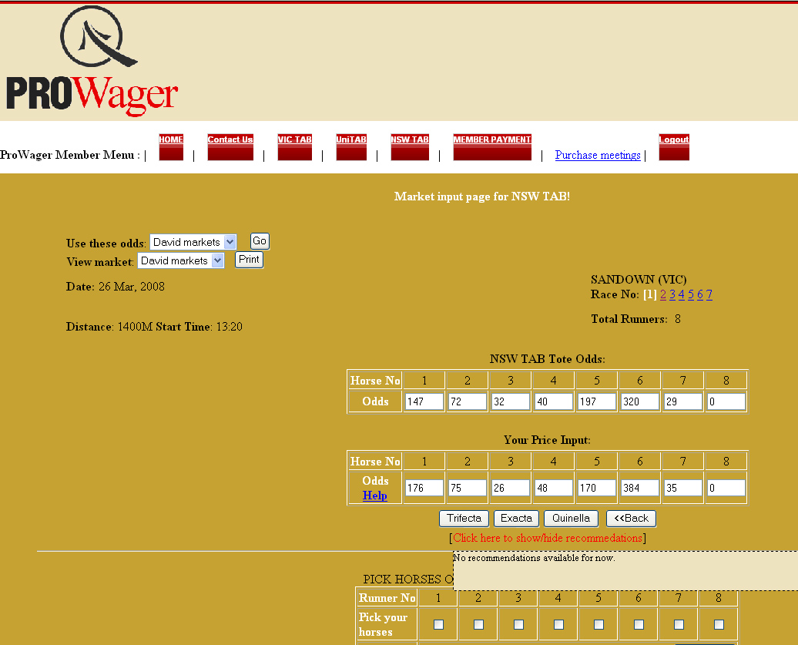Viewport: 798px width, 645px height.
Task: Click the ProWager logo
Action: [x=92, y=61]
